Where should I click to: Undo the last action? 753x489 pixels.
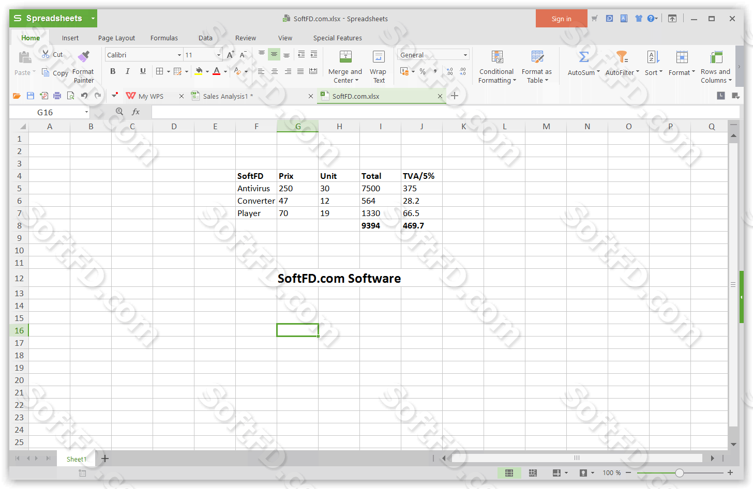pos(84,96)
